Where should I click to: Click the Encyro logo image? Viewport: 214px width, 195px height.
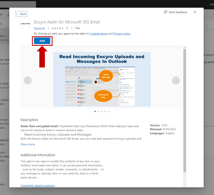[25, 24]
